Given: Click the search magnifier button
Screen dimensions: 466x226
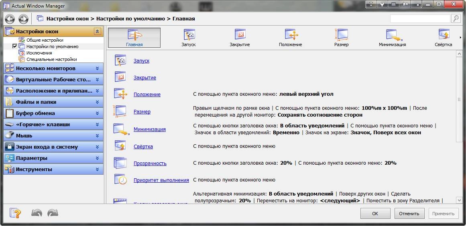Looking at the screenshot, I should [x=456, y=18].
